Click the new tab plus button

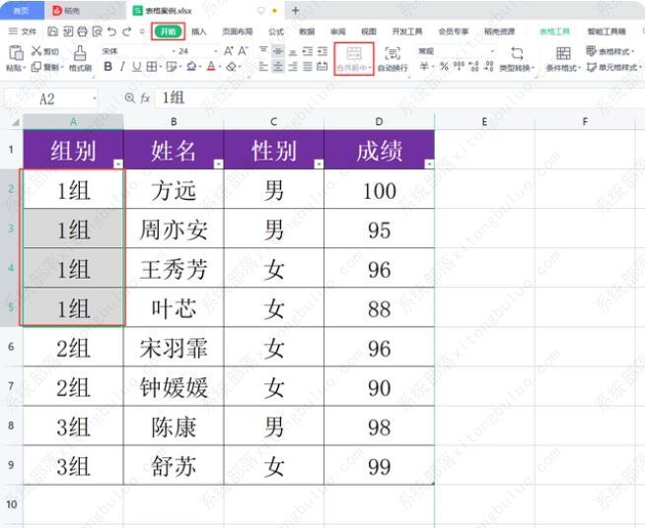pyautogui.click(x=295, y=10)
